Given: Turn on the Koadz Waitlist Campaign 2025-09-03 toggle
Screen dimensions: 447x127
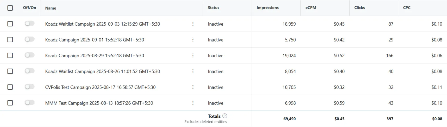Looking at the screenshot, I should coord(30,24).
